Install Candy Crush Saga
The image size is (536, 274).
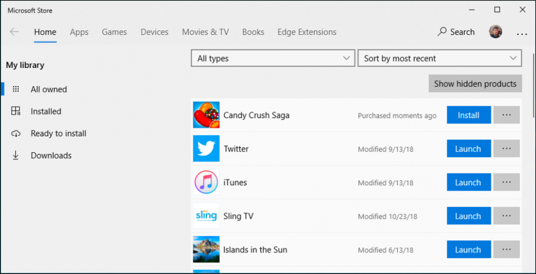(x=468, y=115)
